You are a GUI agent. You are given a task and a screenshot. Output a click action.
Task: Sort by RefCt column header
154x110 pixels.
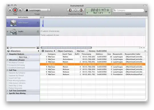point(78,54)
